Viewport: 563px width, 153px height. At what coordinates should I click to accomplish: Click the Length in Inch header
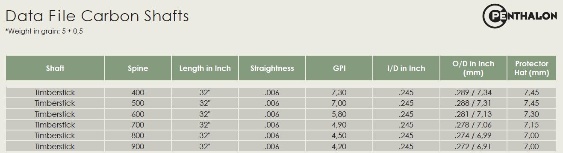(x=205, y=68)
